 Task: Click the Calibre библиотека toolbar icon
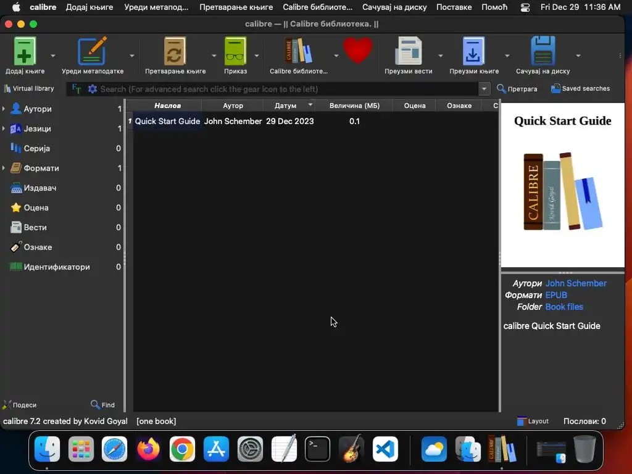pos(298,51)
